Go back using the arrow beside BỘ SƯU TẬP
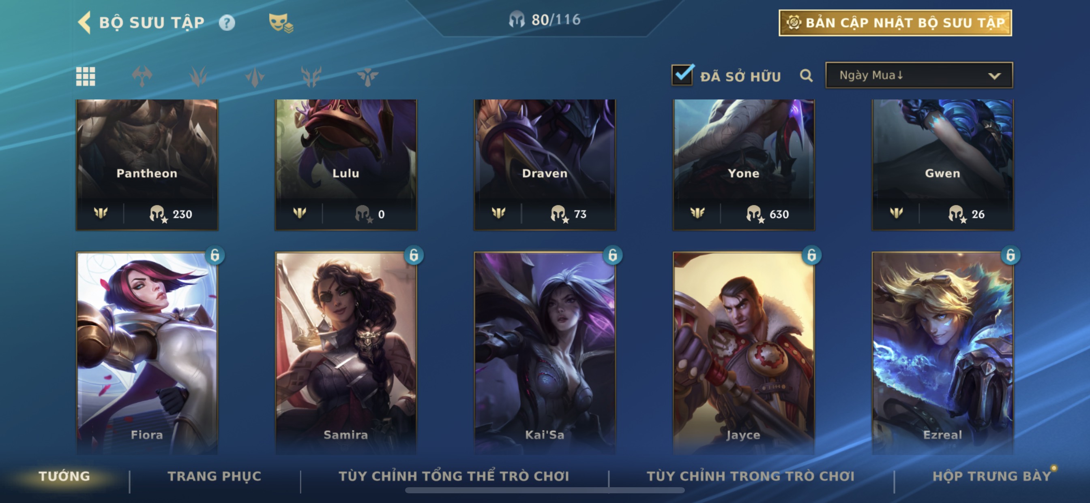Image resolution: width=1090 pixels, height=503 pixels. pos(84,22)
